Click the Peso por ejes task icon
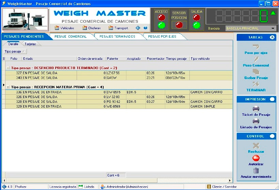279x190 pixels. [x=256, y=47]
